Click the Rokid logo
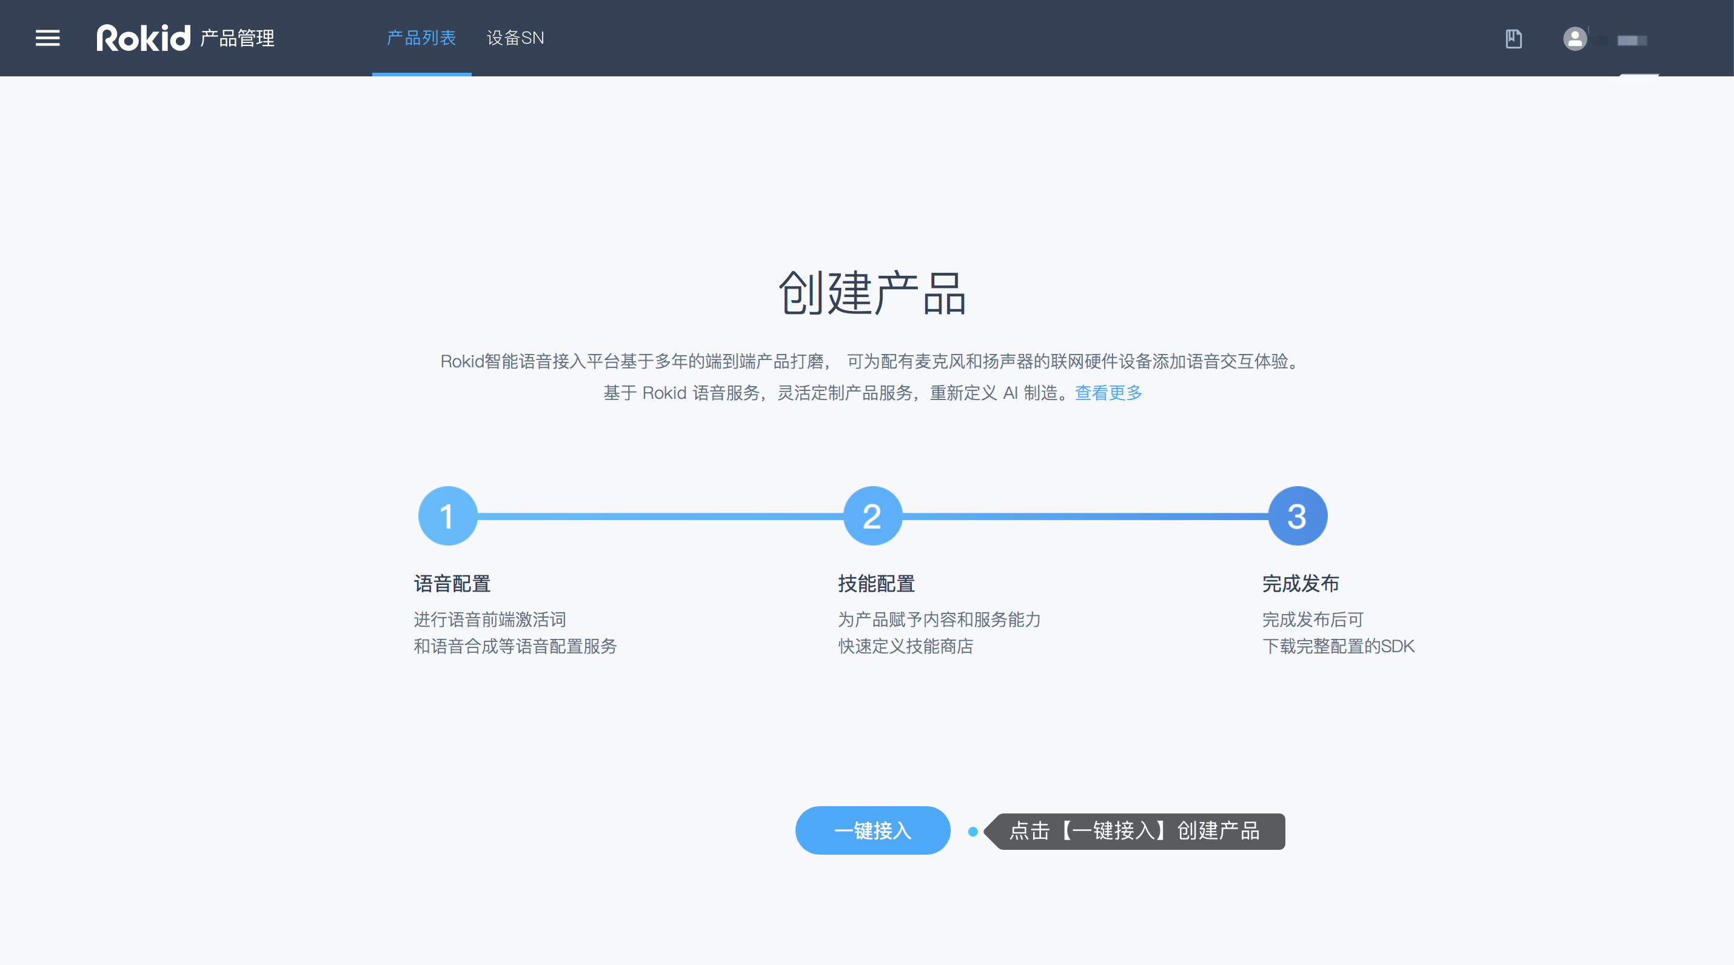This screenshot has width=1734, height=965. click(143, 38)
